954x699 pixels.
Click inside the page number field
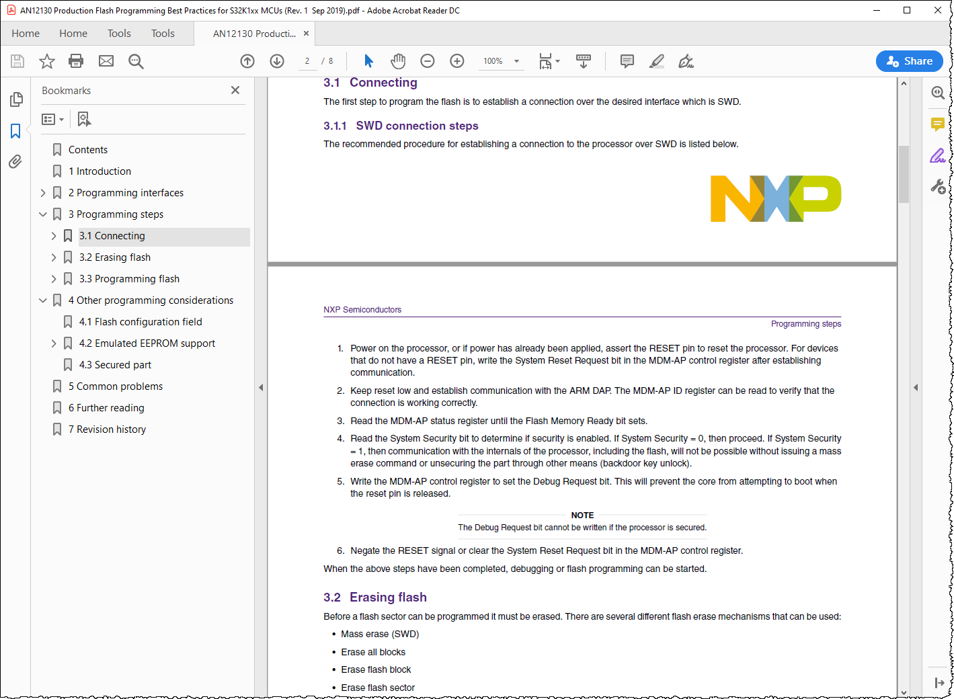point(307,60)
